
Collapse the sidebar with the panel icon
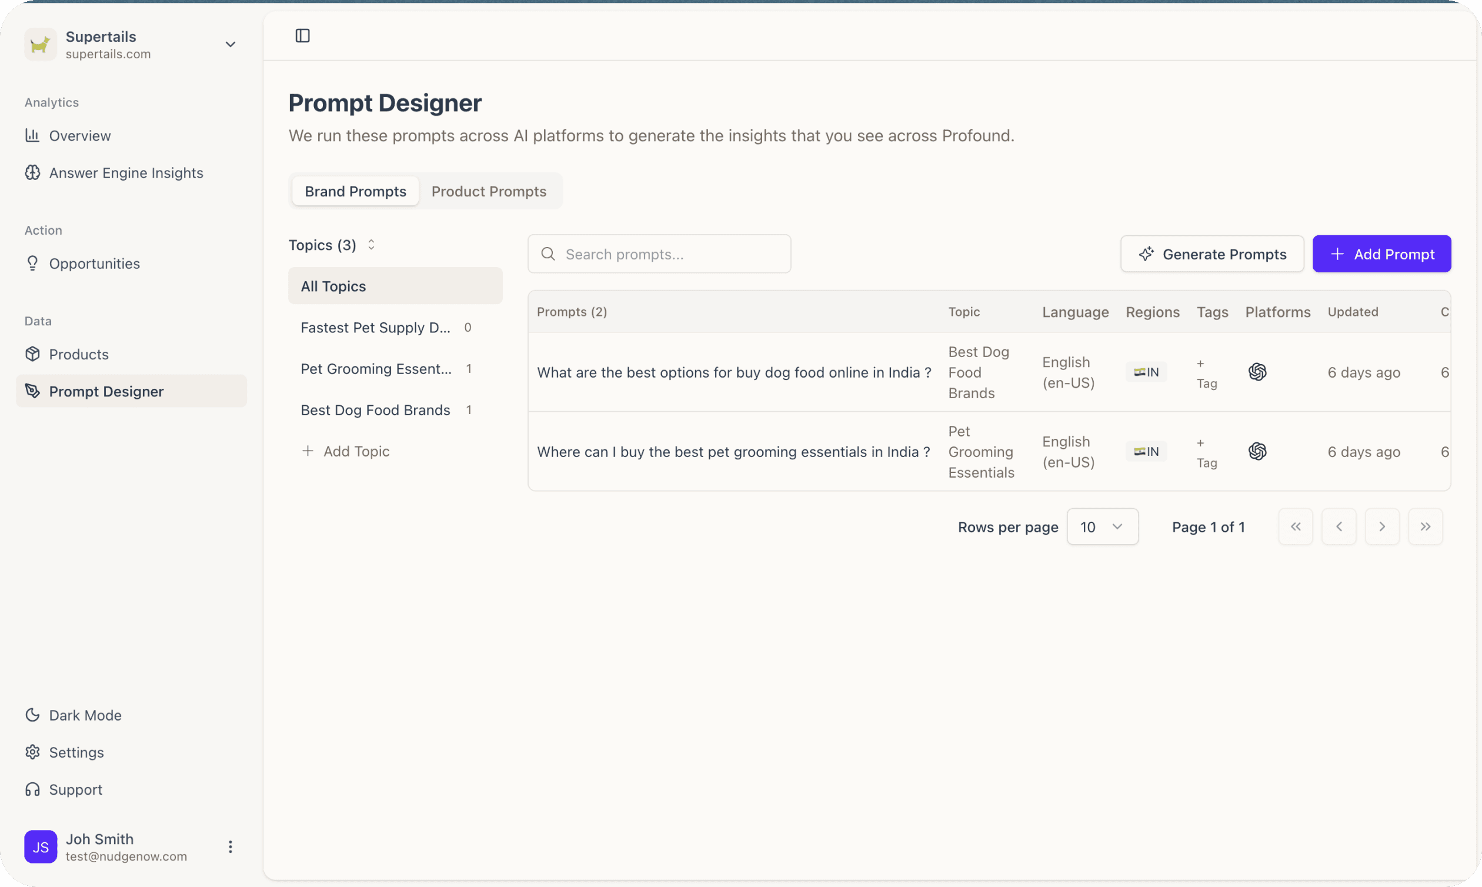(x=302, y=36)
